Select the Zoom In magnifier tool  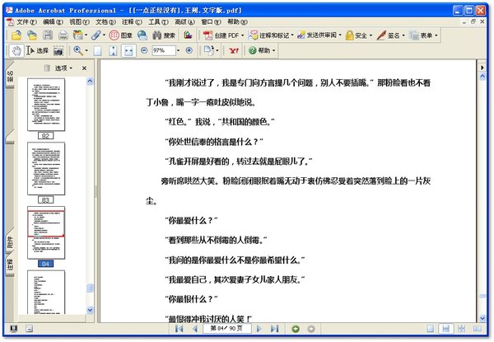click(78, 50)
